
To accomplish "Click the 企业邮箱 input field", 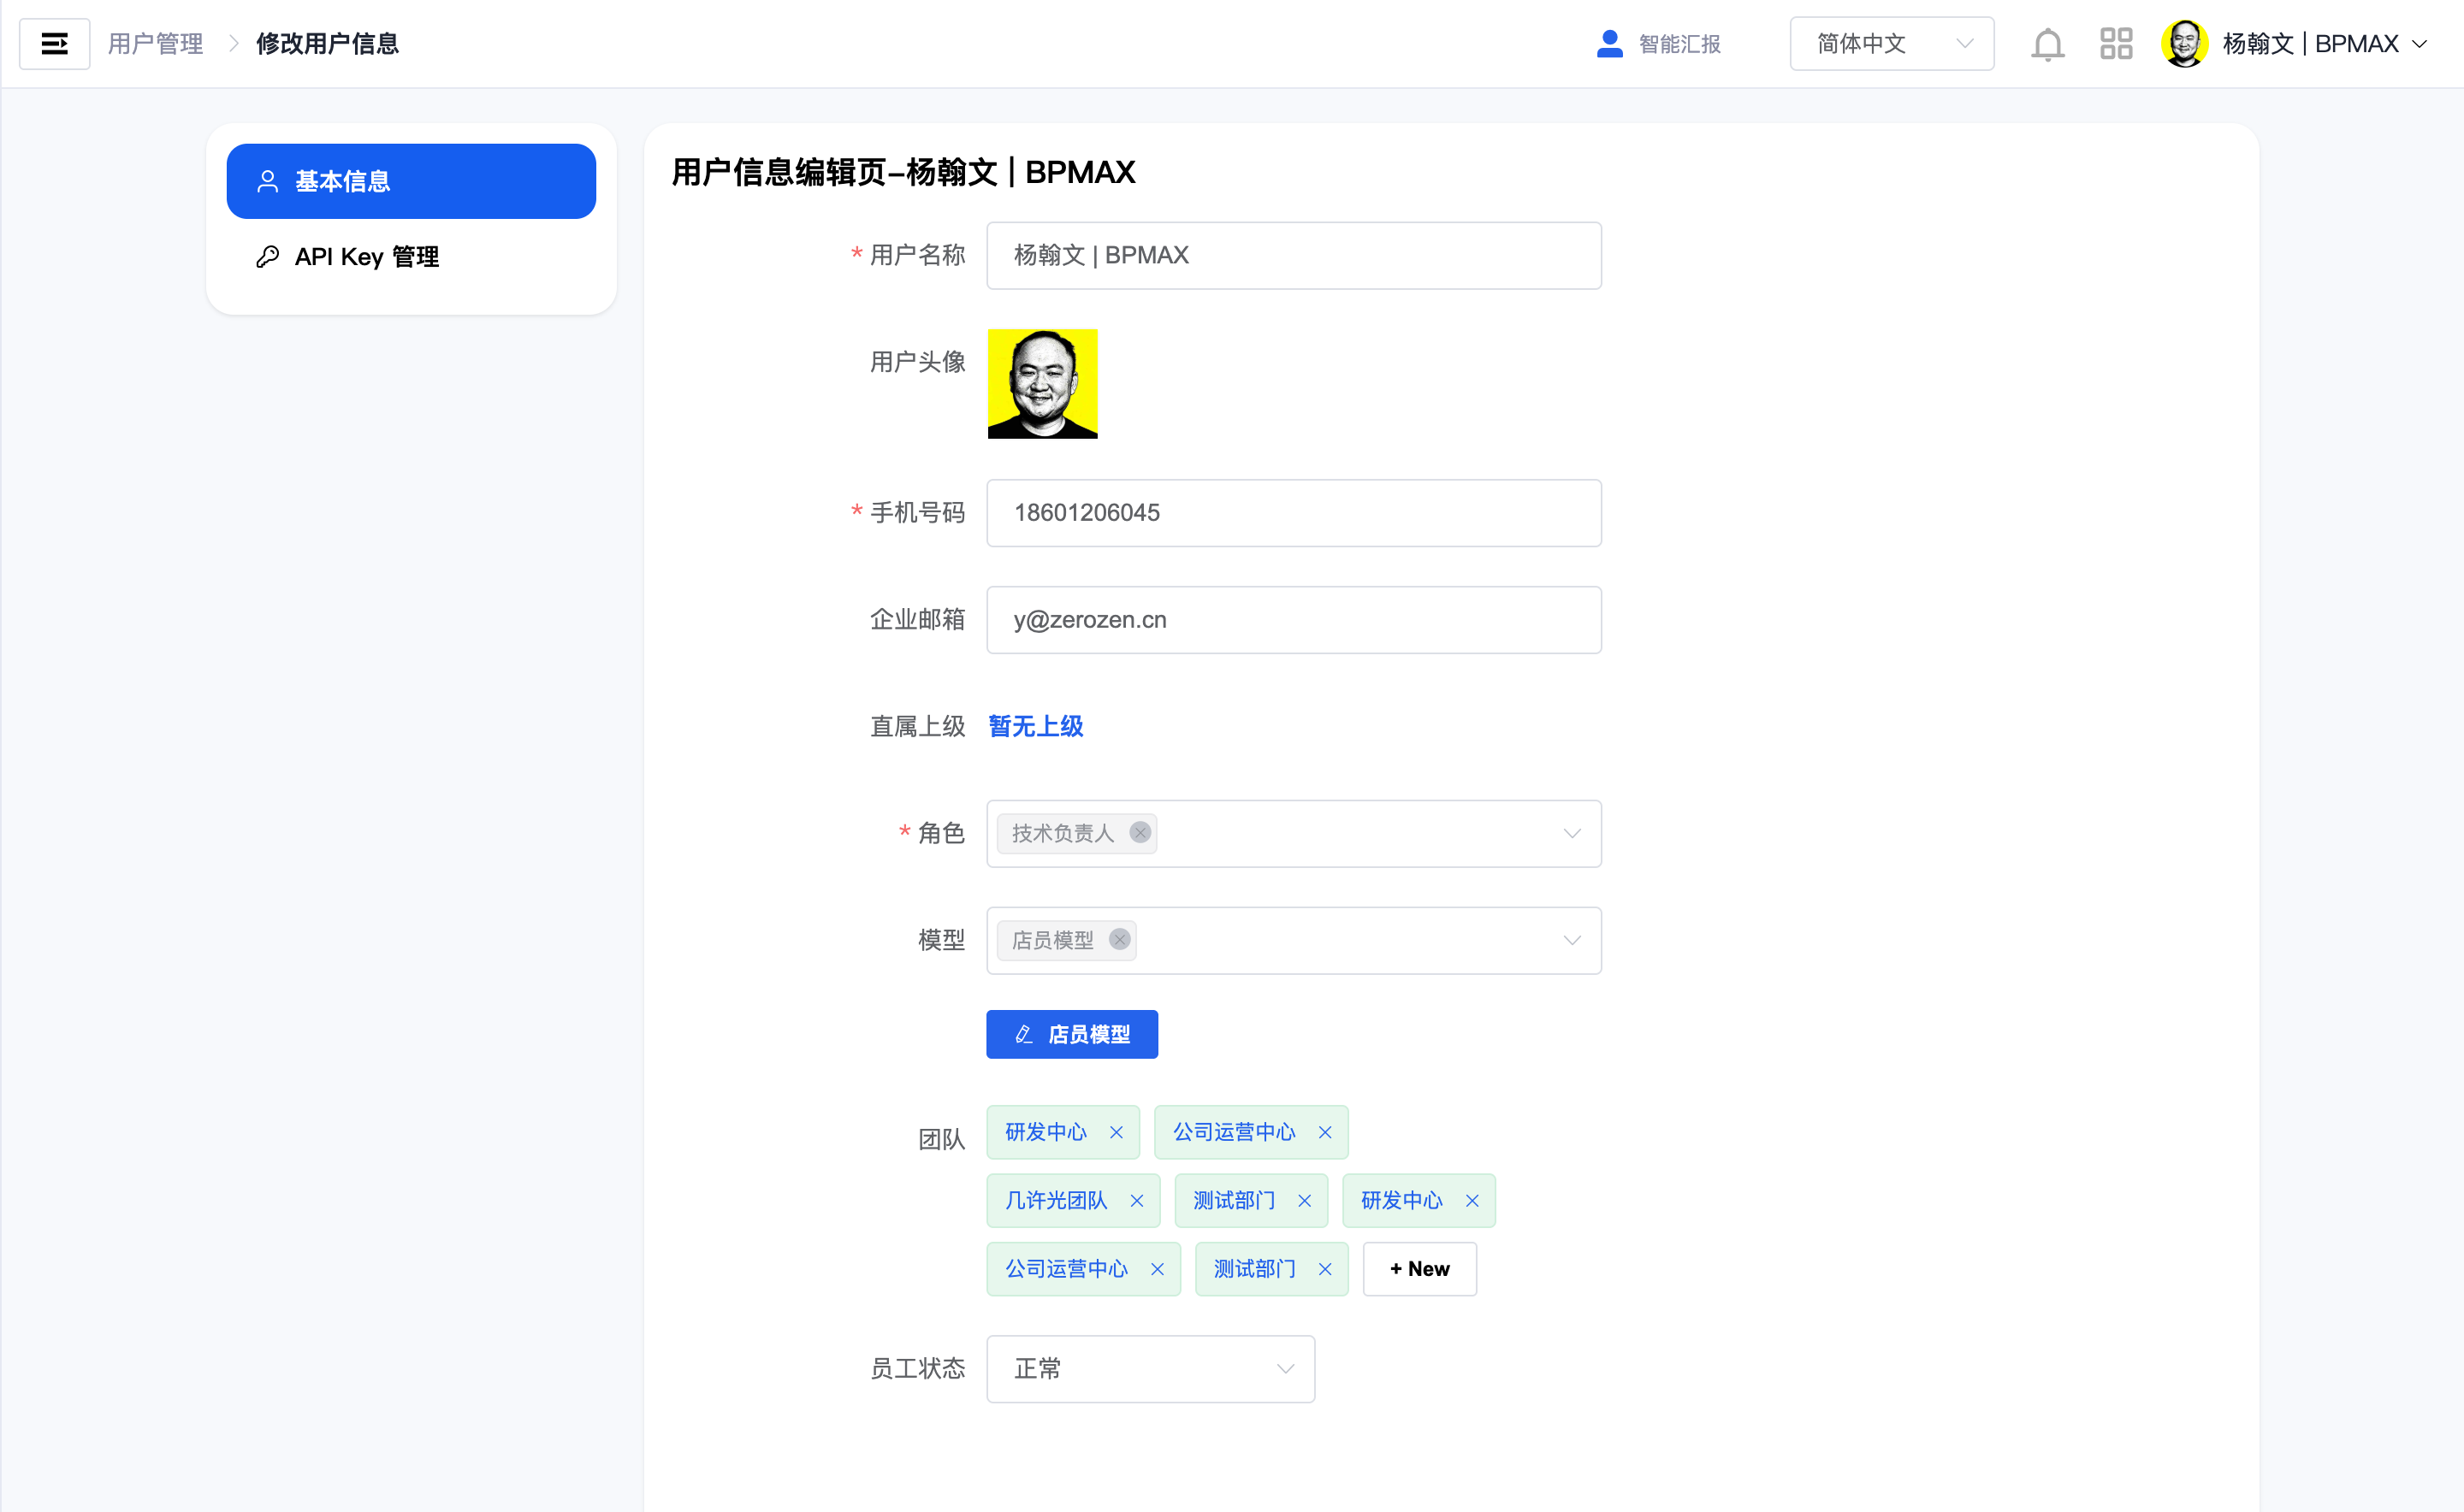I will point(1294,620).
